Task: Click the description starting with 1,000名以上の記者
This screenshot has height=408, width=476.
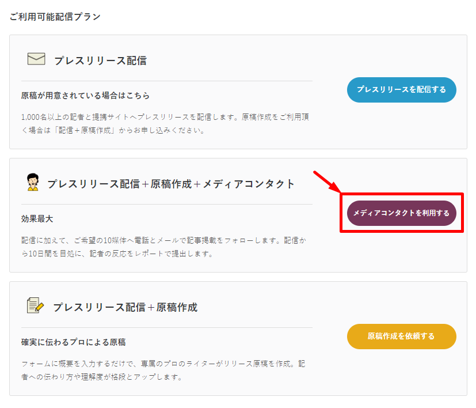Action: tap(165, 123)
